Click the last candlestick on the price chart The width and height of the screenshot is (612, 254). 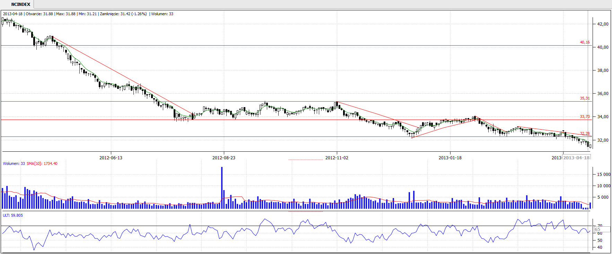click(x=590, y=146)
